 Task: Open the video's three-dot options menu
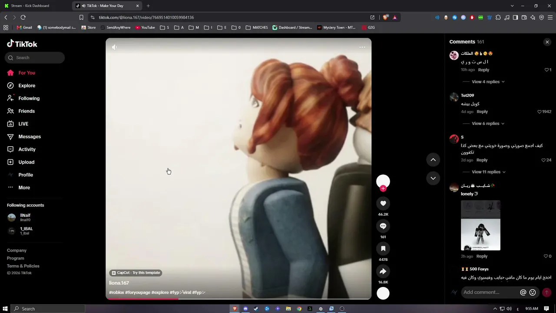point(362,47)
